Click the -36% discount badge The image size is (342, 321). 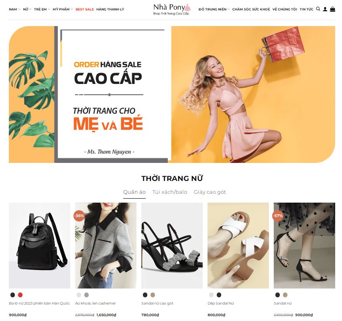(x=79, y=216)
